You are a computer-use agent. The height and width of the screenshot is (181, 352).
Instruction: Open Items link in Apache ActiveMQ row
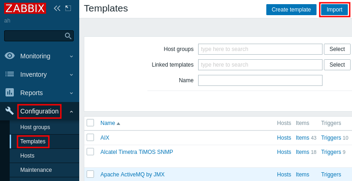point(302,174)
